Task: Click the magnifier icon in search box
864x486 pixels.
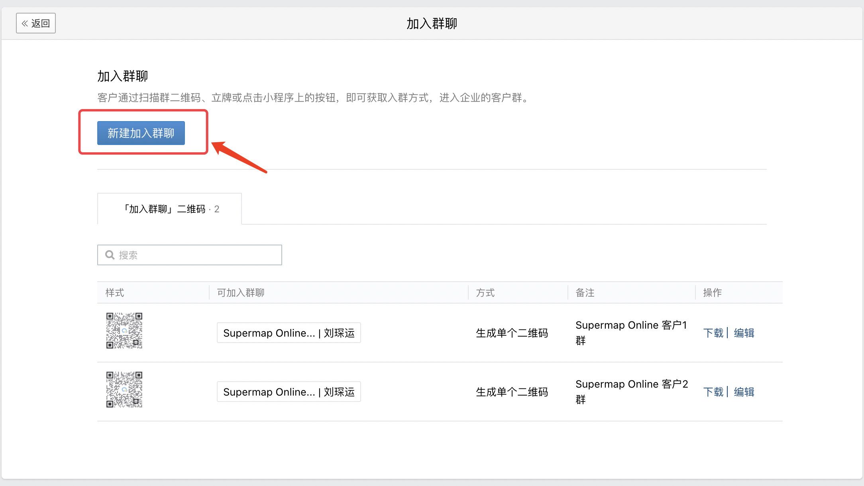Action: (110, 255)
